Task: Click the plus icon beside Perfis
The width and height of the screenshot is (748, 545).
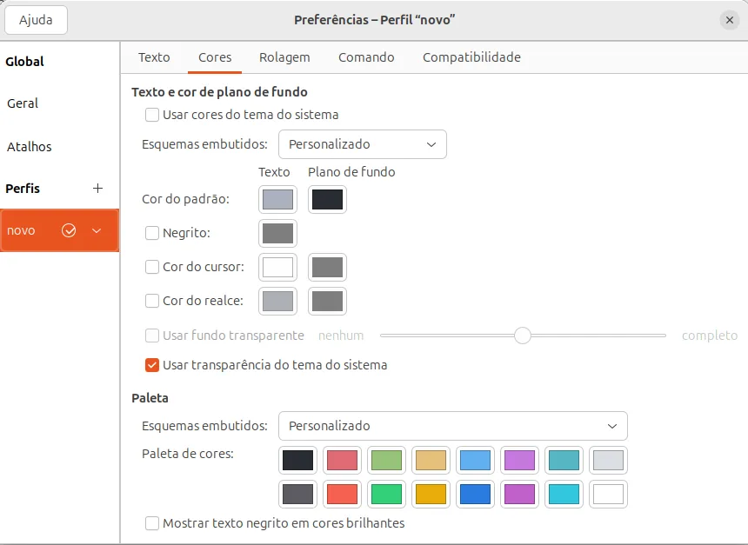Action: tap(98, 189)
